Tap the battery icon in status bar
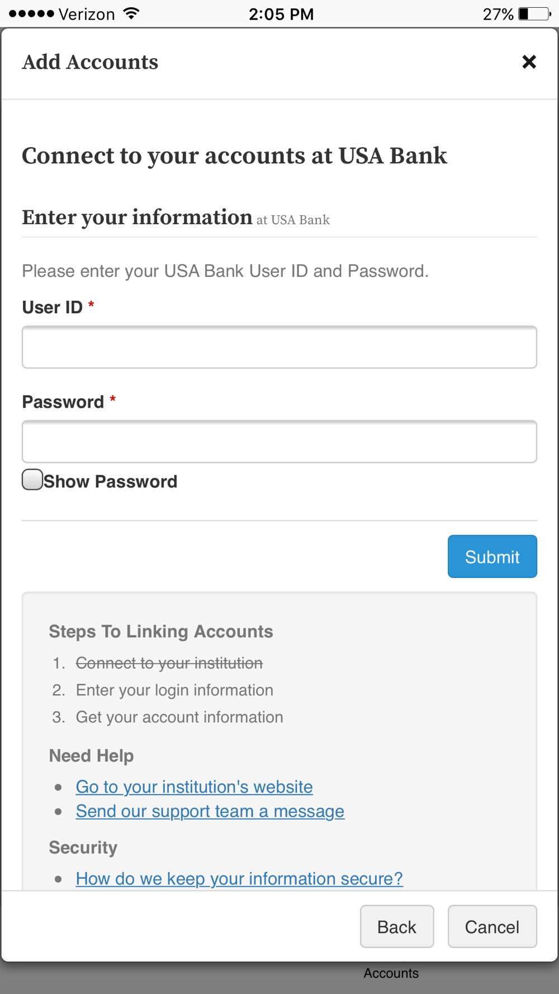Image resolution: width=559 pixels, height=994 pixels. pos(535,13)
